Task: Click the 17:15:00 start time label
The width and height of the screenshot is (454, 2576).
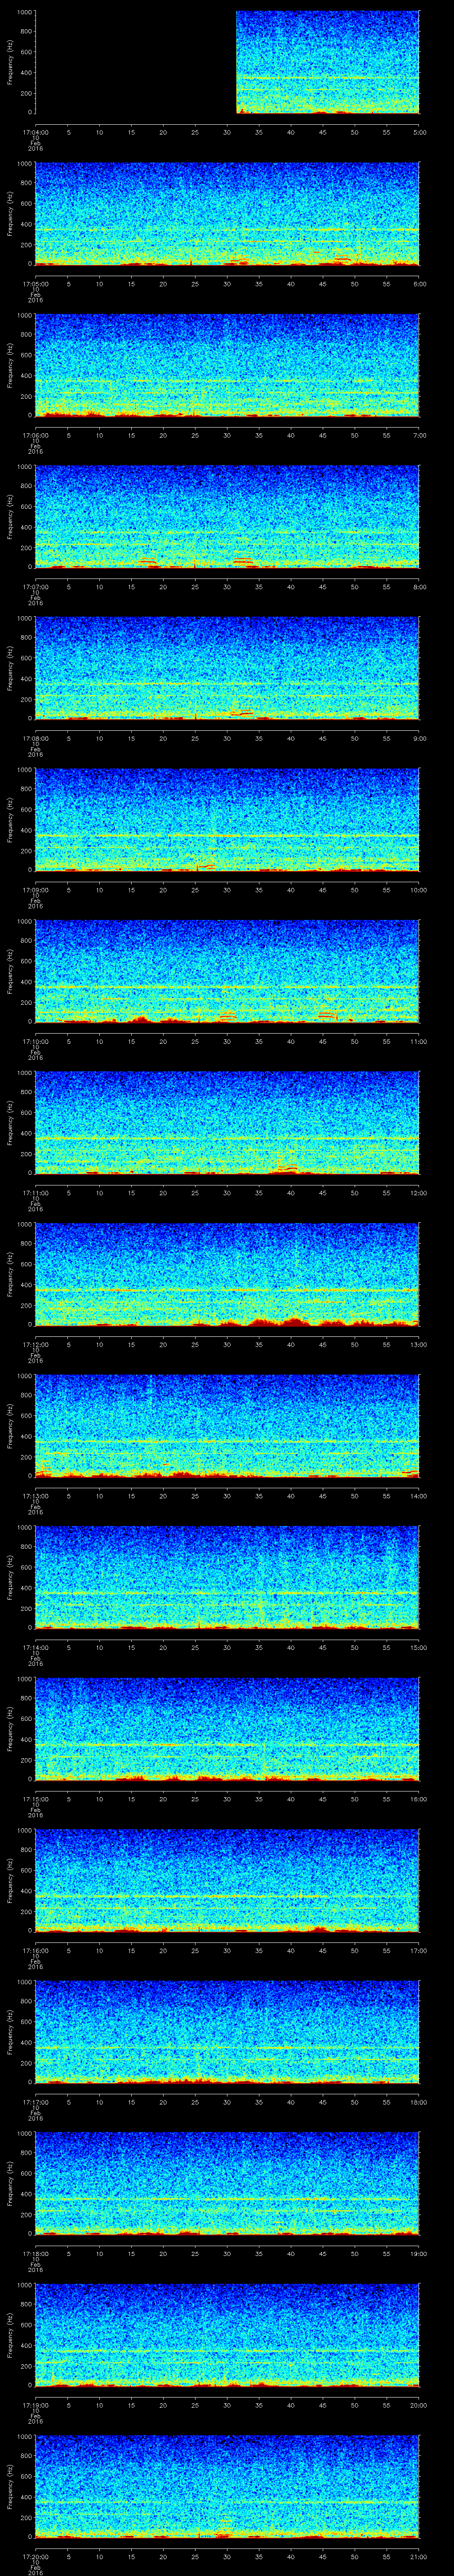Action: [x=35, y=1798]
